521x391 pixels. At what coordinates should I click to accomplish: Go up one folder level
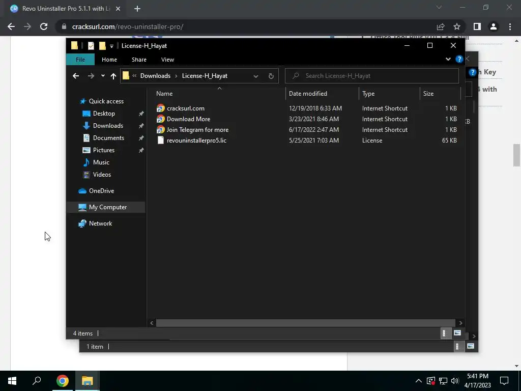[x=113, y=76]
